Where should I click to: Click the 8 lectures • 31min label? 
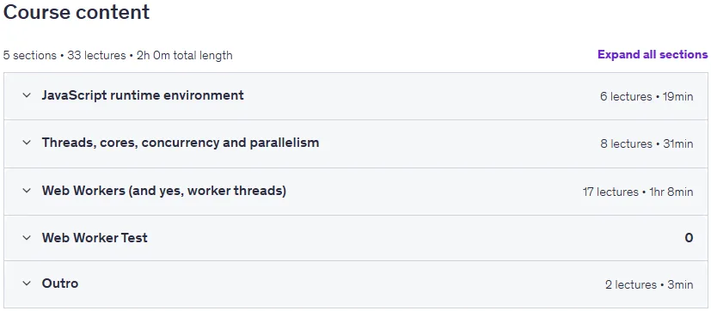647,144
